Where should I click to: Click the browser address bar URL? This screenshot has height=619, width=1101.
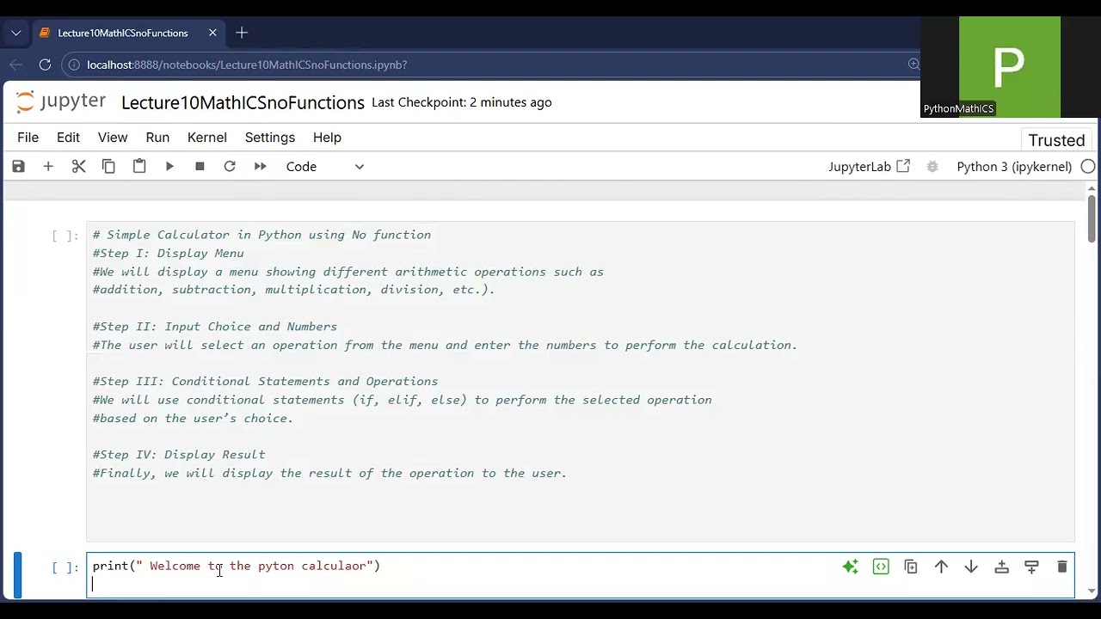click(x=247, y=64)
